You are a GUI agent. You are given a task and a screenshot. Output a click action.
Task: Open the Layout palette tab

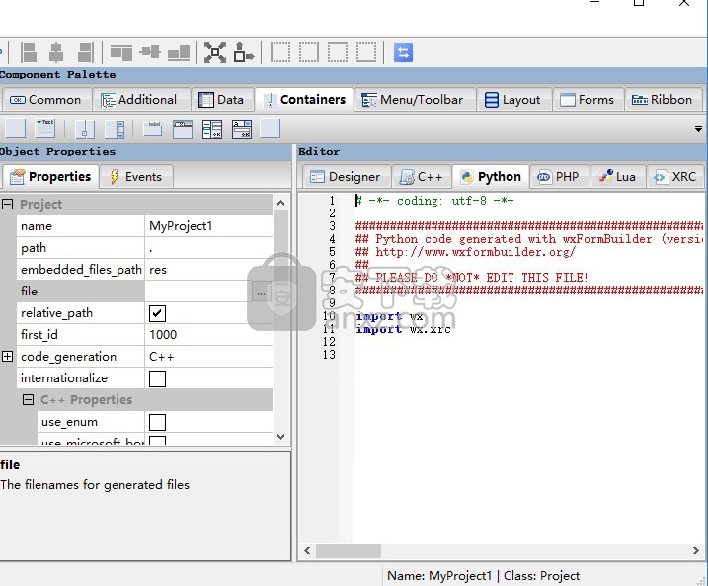512,100
